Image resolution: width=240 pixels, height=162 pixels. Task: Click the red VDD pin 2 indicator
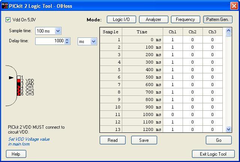[x=19, y=80]
